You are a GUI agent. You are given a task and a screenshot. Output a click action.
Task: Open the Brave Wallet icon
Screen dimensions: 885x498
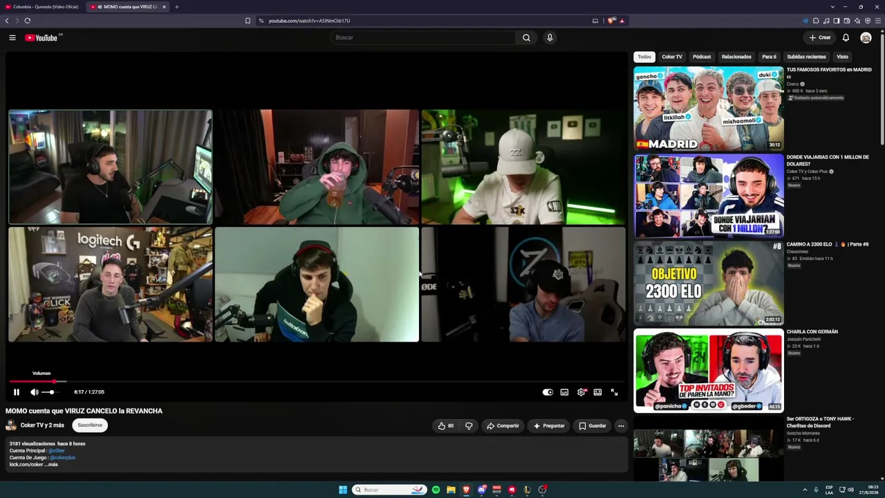pos(847,21)
